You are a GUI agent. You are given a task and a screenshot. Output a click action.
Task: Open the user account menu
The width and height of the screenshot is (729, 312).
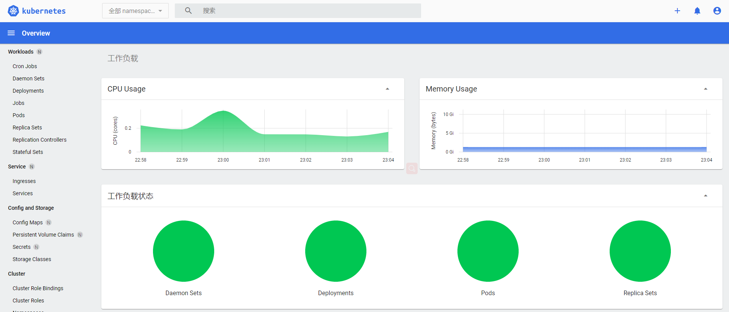tap(717, 11)
